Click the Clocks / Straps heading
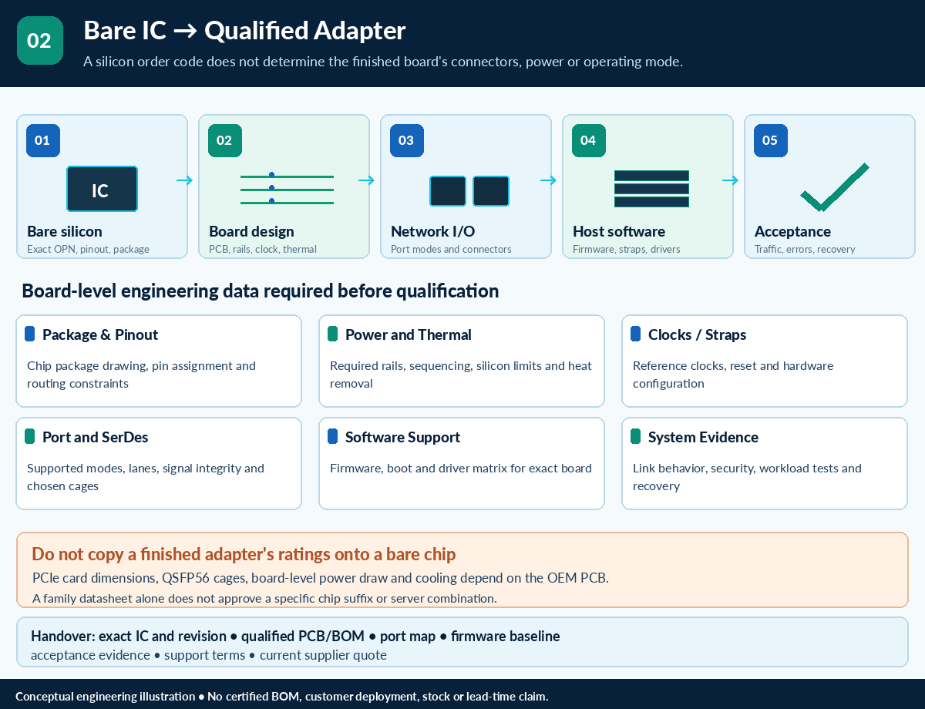925x709 pixels. pyautogui.click(x=698, y=334)
